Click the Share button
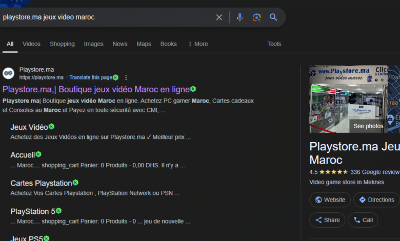 327,220
